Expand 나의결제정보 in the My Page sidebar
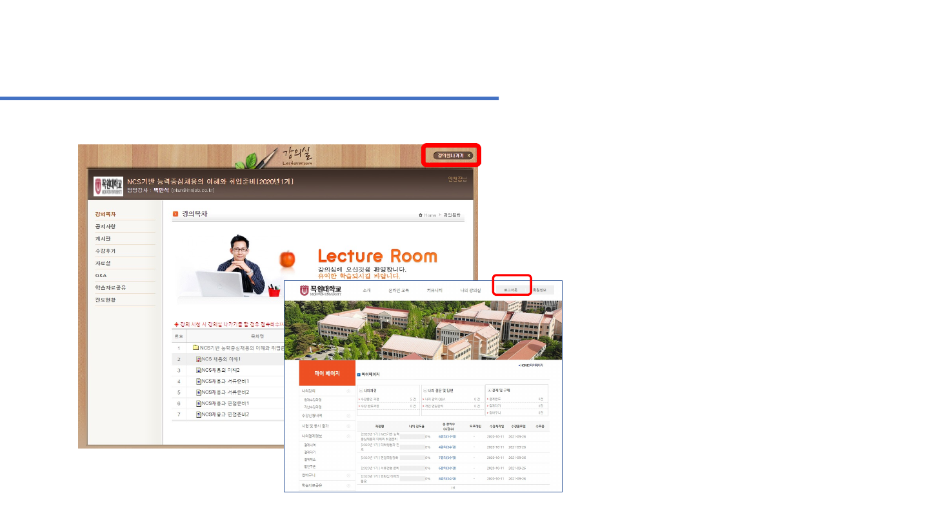929x522 pixels. click(x=327, y=436)
